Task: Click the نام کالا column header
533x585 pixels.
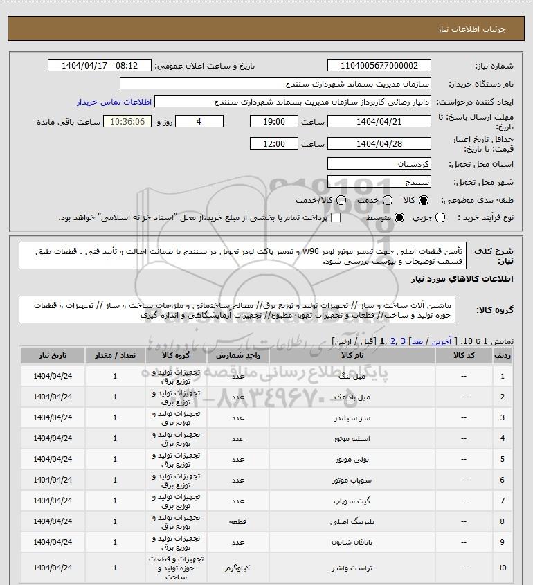Action: click(352, 356)
